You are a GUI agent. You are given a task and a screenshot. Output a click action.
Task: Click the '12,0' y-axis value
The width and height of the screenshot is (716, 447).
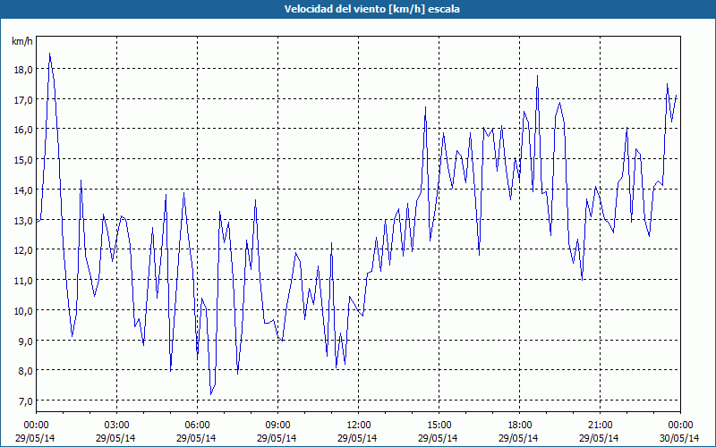click(23, 250)
